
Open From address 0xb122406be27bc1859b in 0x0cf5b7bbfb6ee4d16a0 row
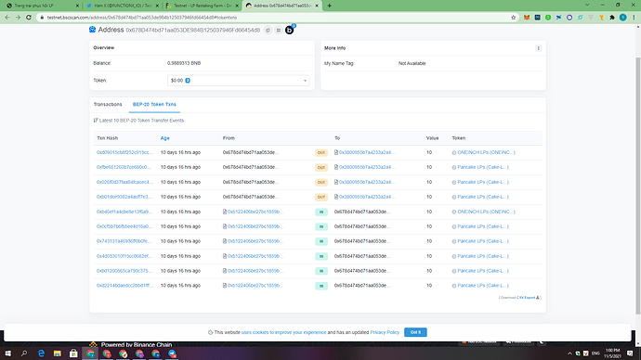[255, 226]
